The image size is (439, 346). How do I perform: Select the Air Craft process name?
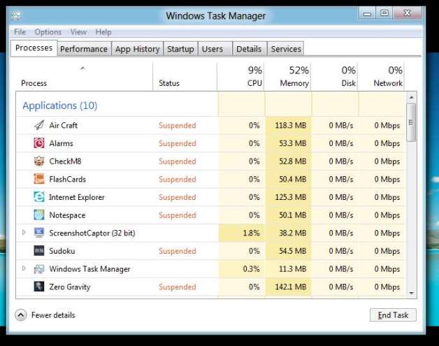64,125
